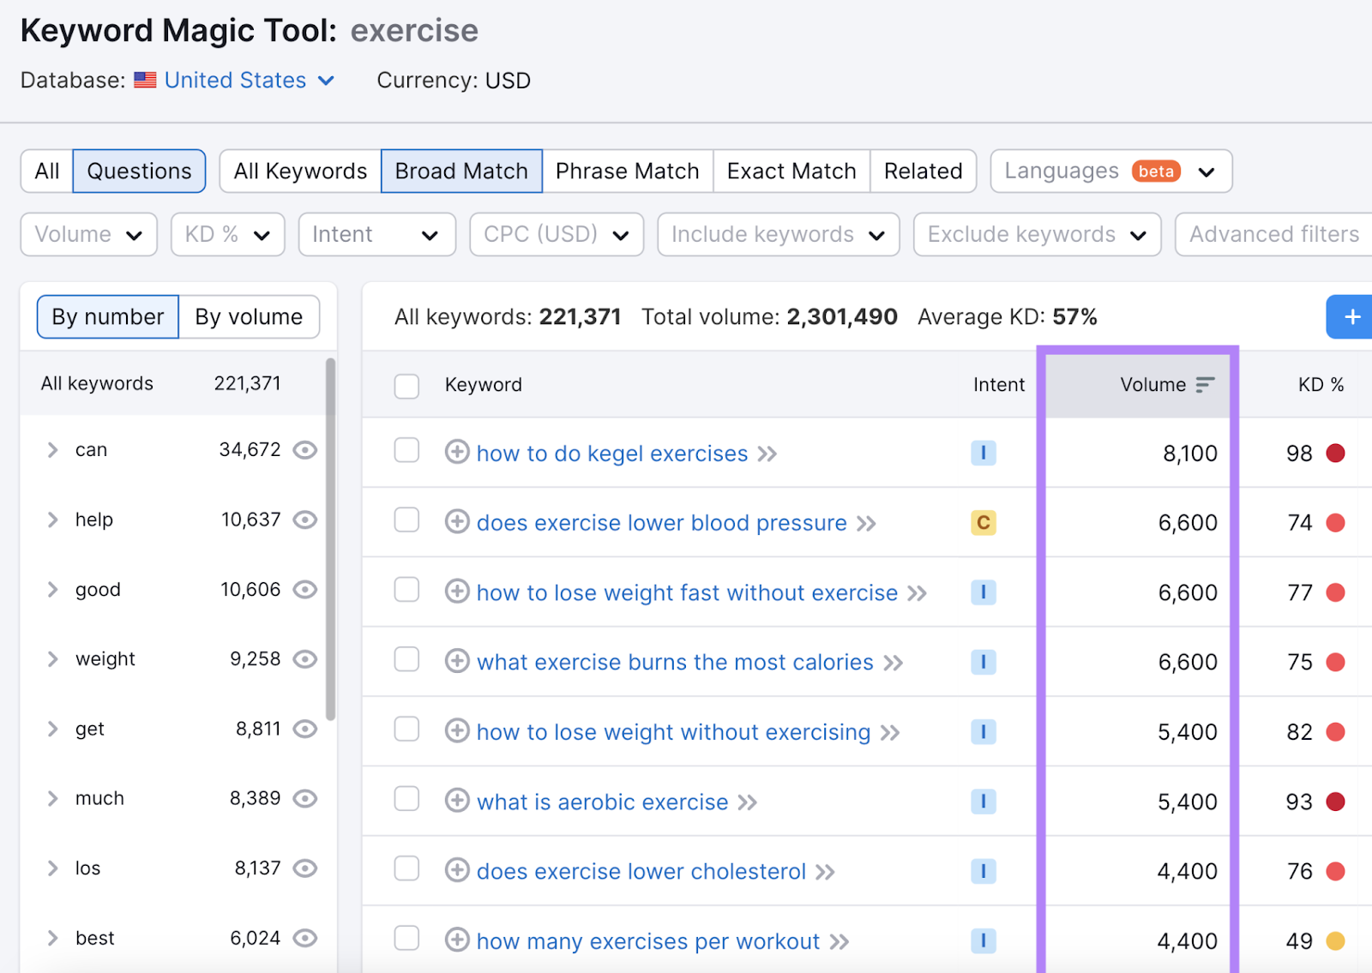Open the KD % filter dropdown
The width and height of the screenshot is (1372, 973).
pos(226,234)
